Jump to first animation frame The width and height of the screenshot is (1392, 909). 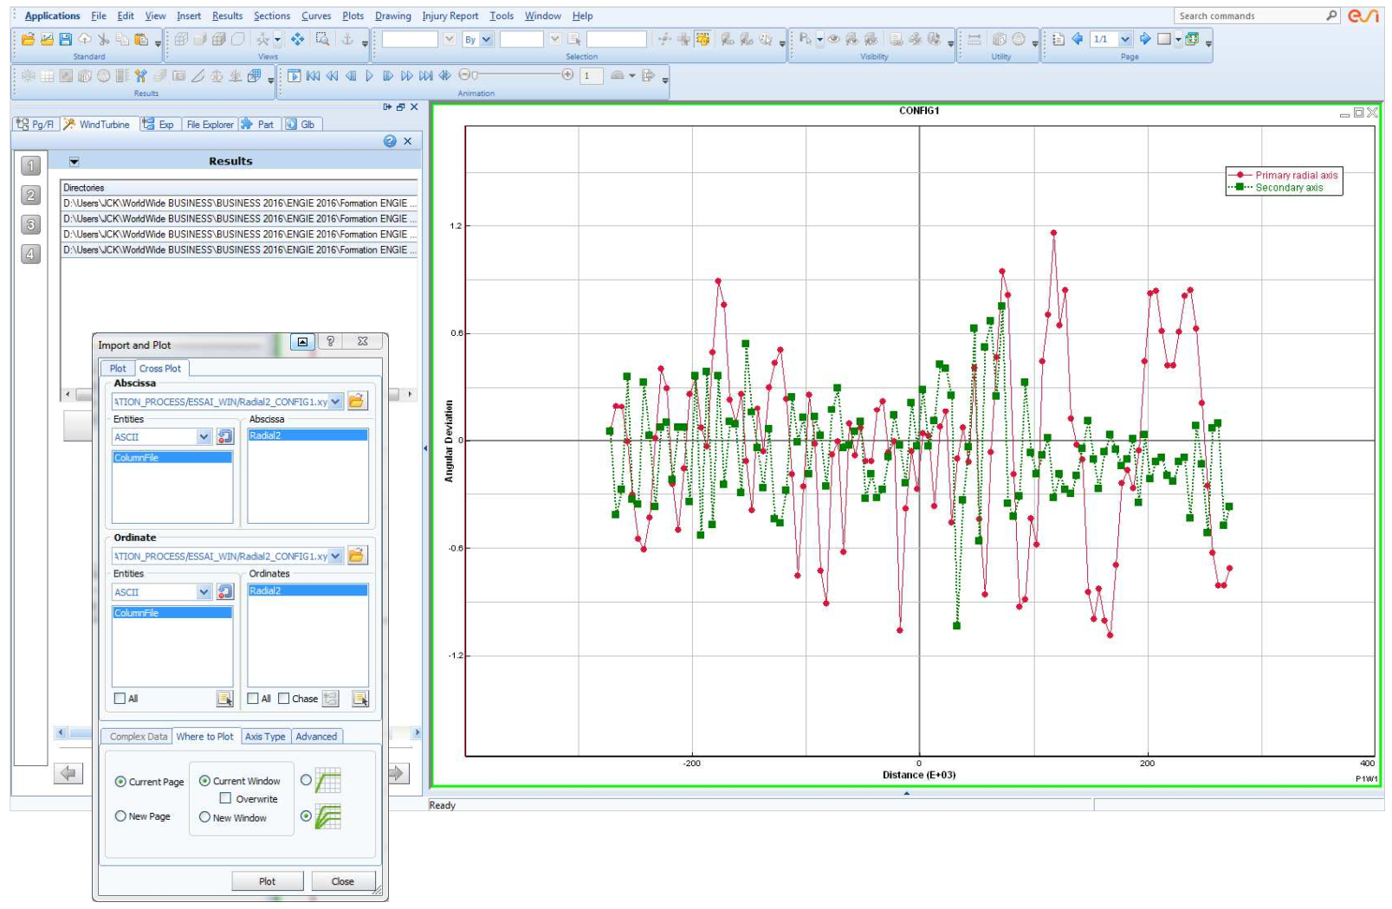[x=314, y=76]
